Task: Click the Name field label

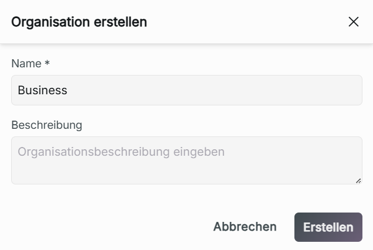Action: [26, 63]
